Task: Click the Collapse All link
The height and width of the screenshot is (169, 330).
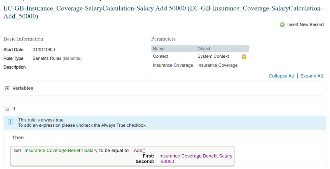Action: pos(281,76)
